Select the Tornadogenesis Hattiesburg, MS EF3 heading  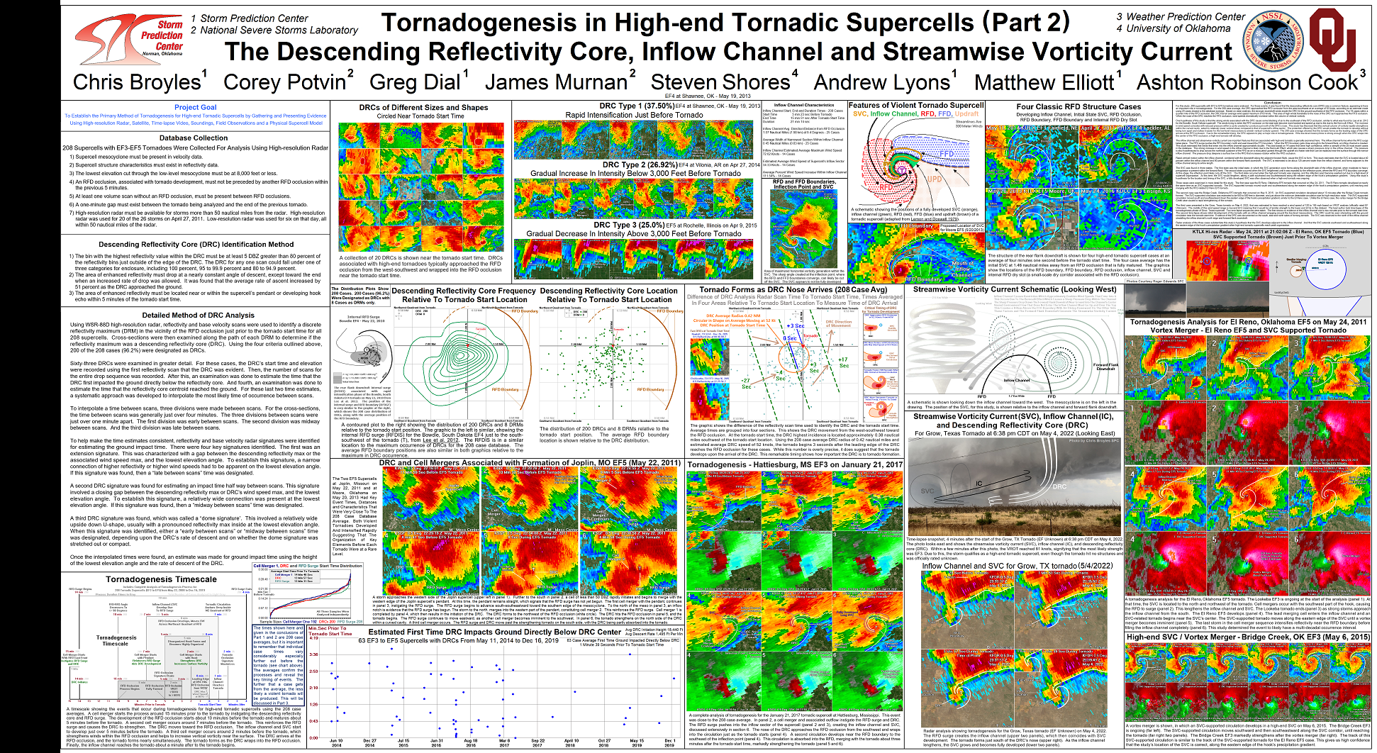[x=795, y=464]
